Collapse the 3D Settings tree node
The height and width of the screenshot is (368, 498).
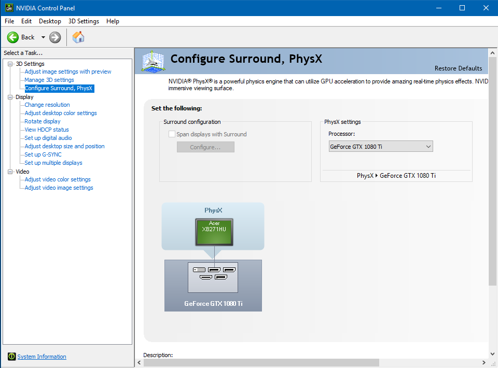coord(10,64)
